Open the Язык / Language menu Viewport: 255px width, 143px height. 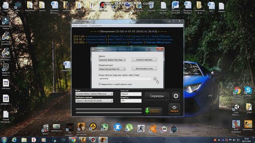pos(80,25)
